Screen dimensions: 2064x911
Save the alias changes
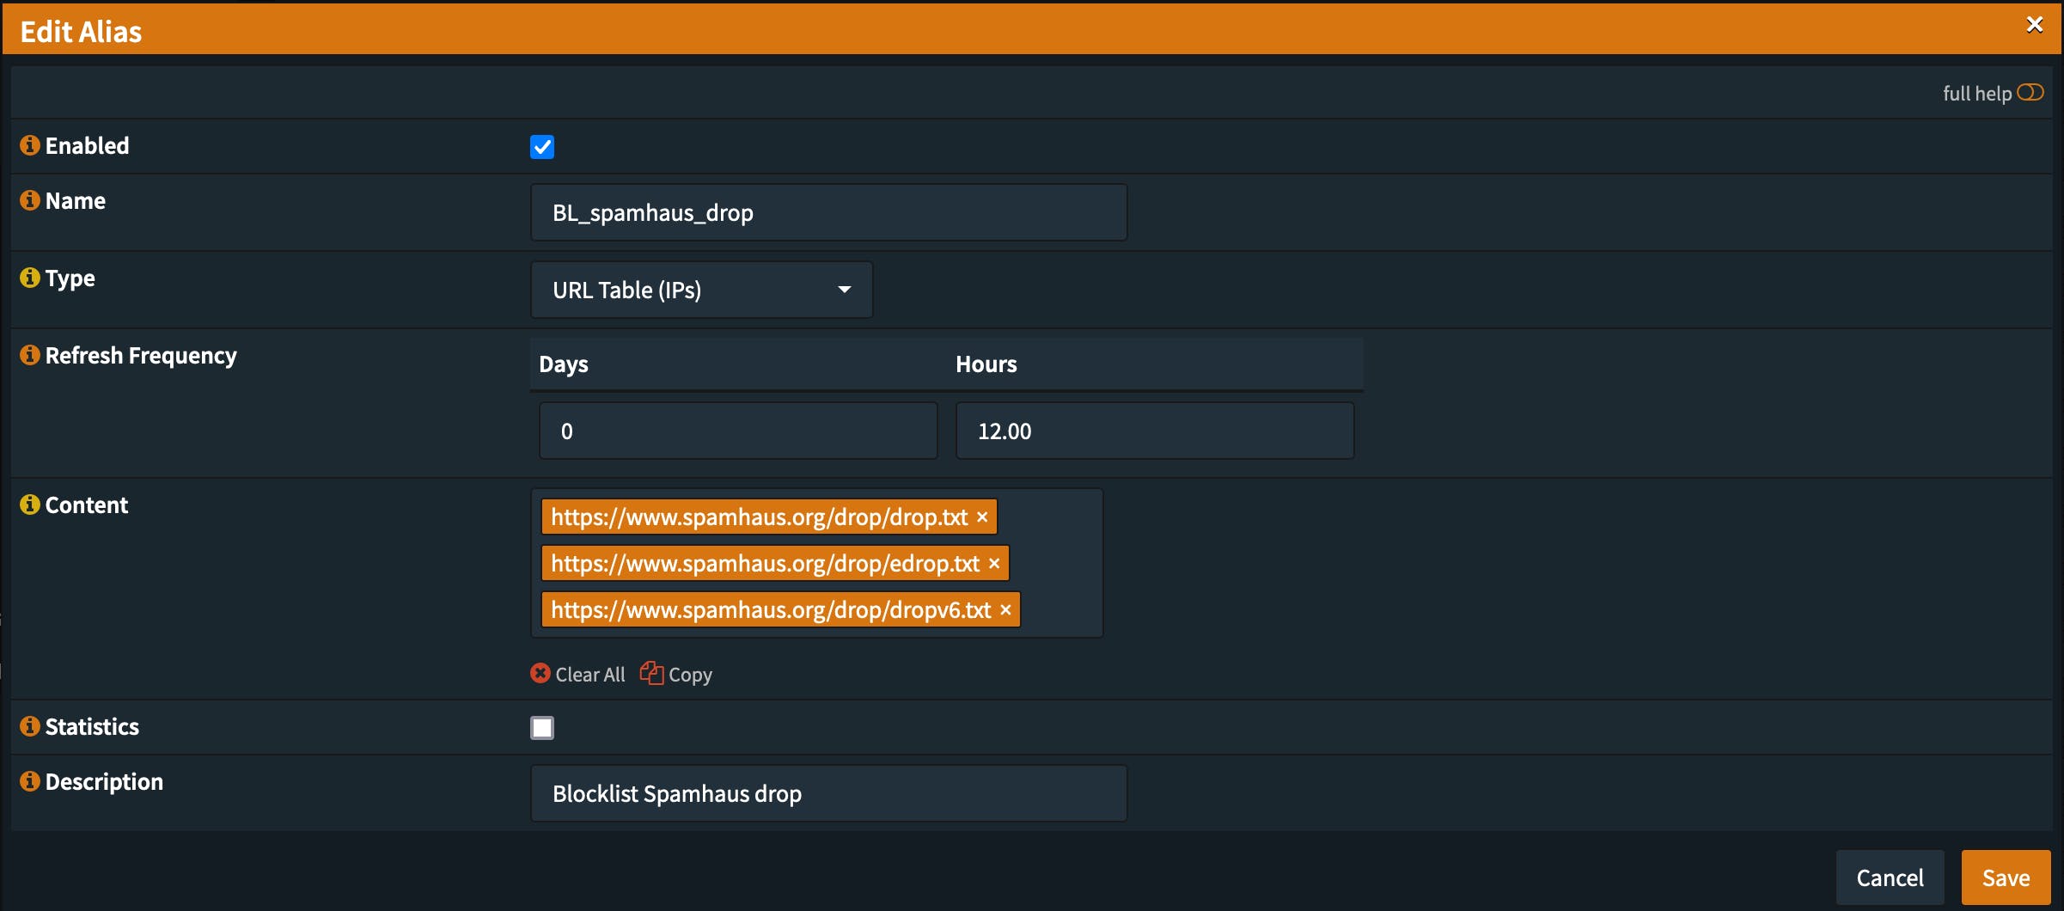click(x=2005, y=877)
